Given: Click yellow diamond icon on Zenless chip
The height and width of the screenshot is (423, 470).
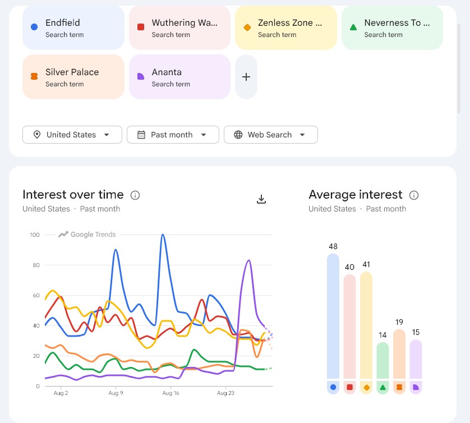Looking at the screenshot, I should (247, 27).
